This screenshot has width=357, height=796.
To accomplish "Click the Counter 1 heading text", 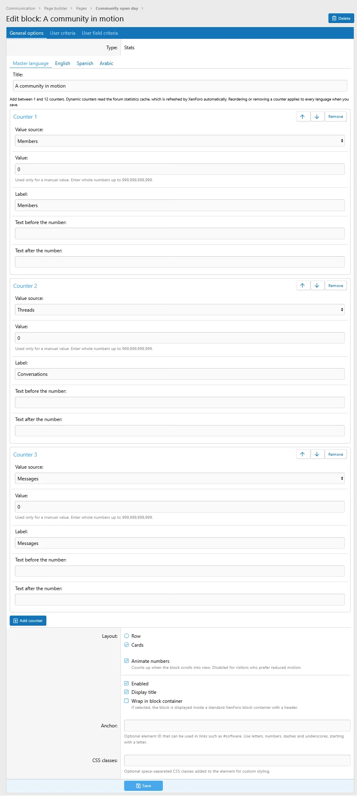I will [x=25, y=117].
